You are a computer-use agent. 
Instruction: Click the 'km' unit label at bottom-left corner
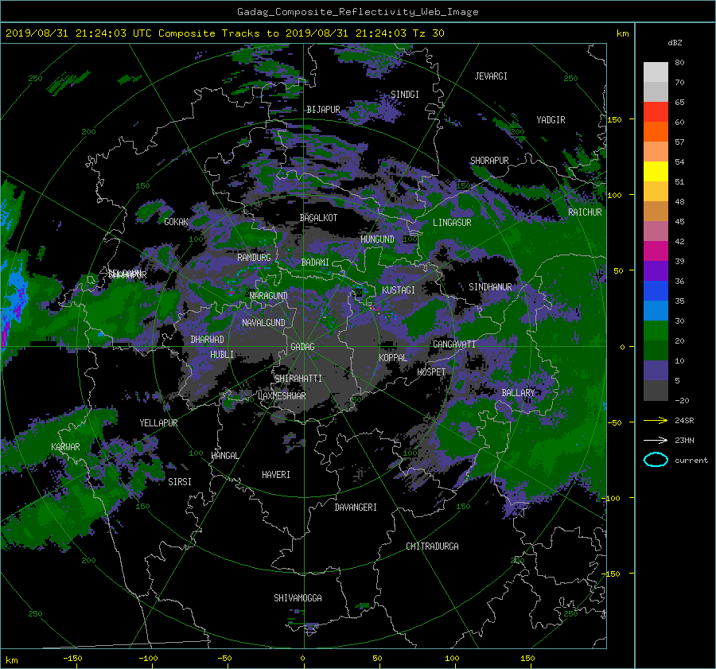(x=11, y=660)
